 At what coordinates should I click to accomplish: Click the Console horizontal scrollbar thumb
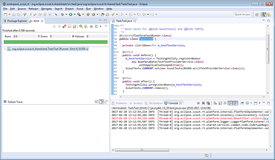[x=142, y=150]
